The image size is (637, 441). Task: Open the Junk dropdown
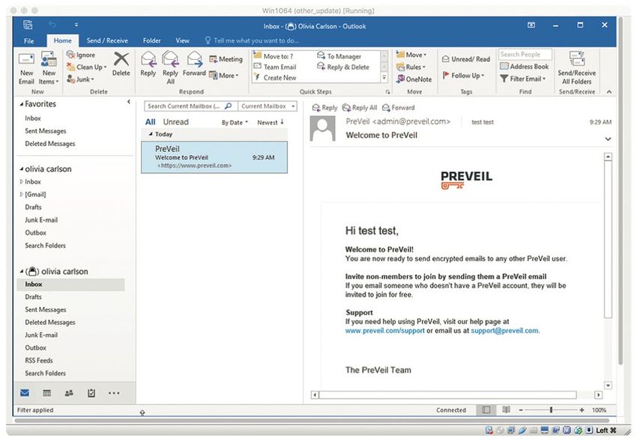80,79
